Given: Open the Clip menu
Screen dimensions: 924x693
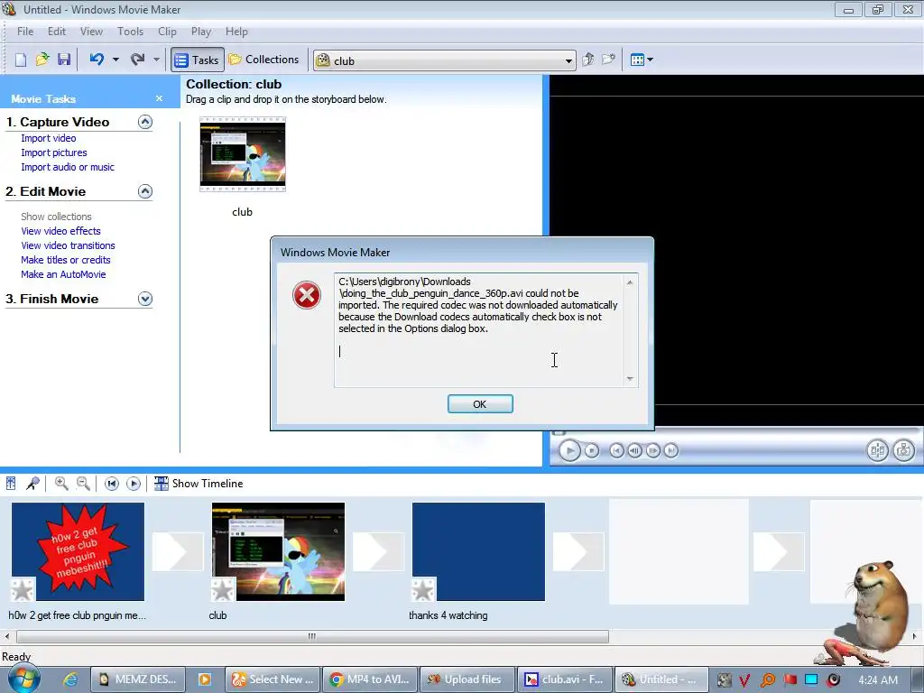Looking at the screenshot, I should [x=167, y=32].
